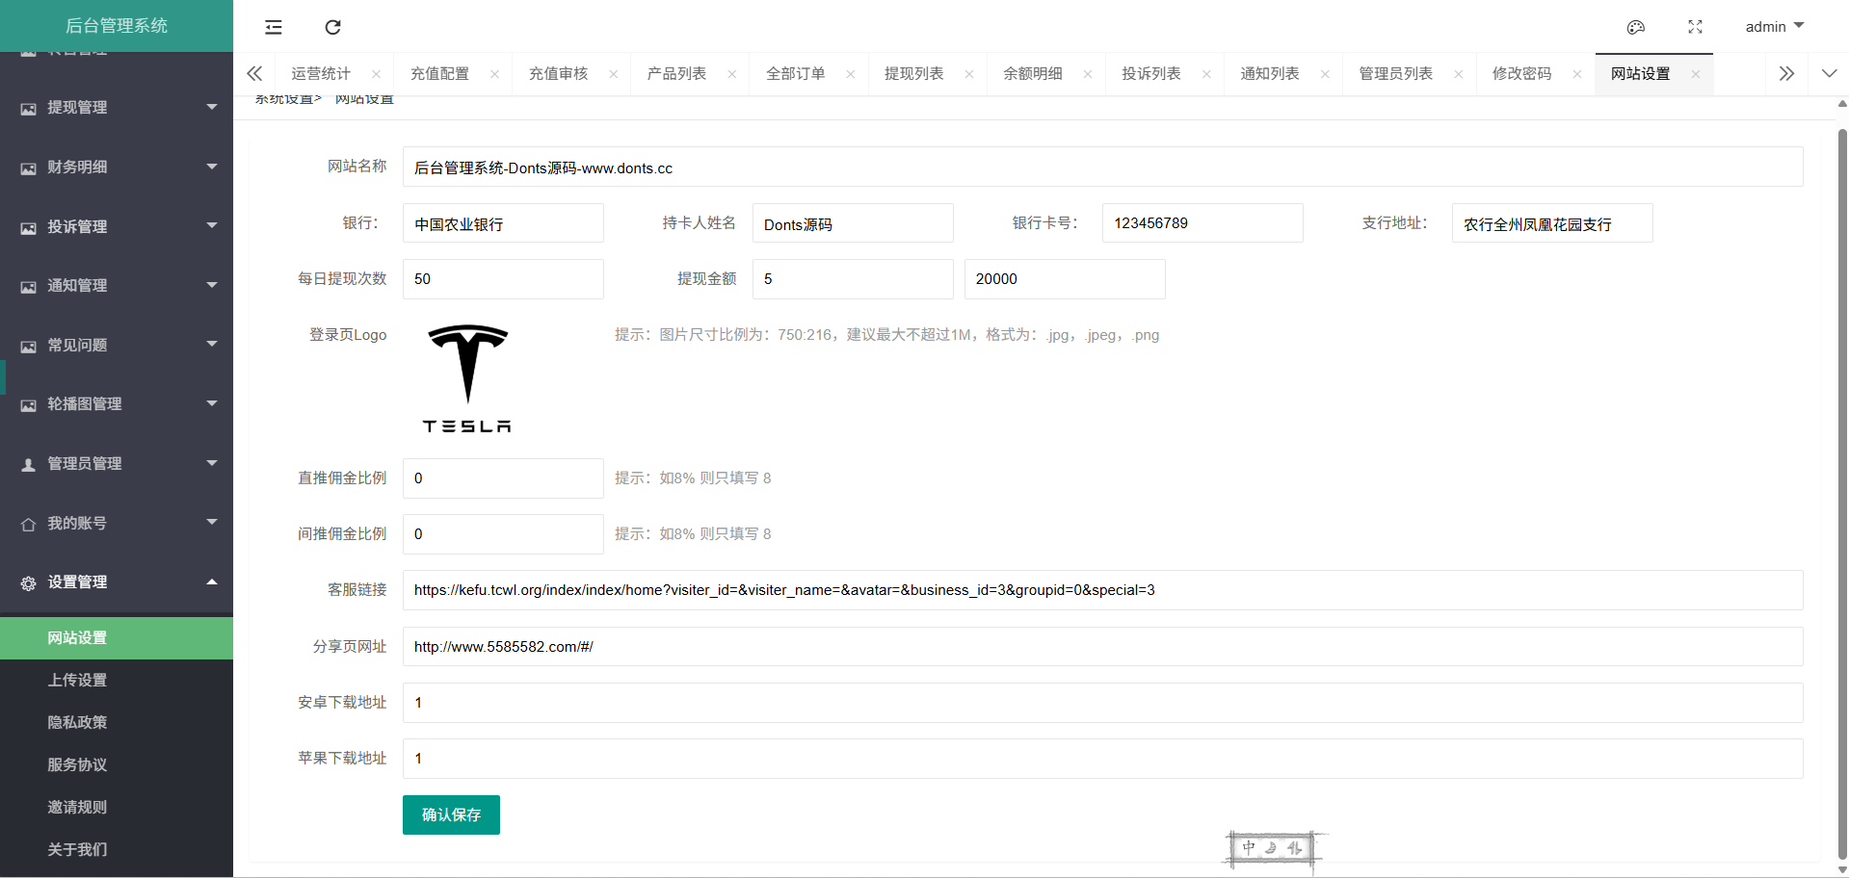The width and height of the screenshot is (1849, 878).
Task: Close the 网站设置 tab
Action: 1695,74
